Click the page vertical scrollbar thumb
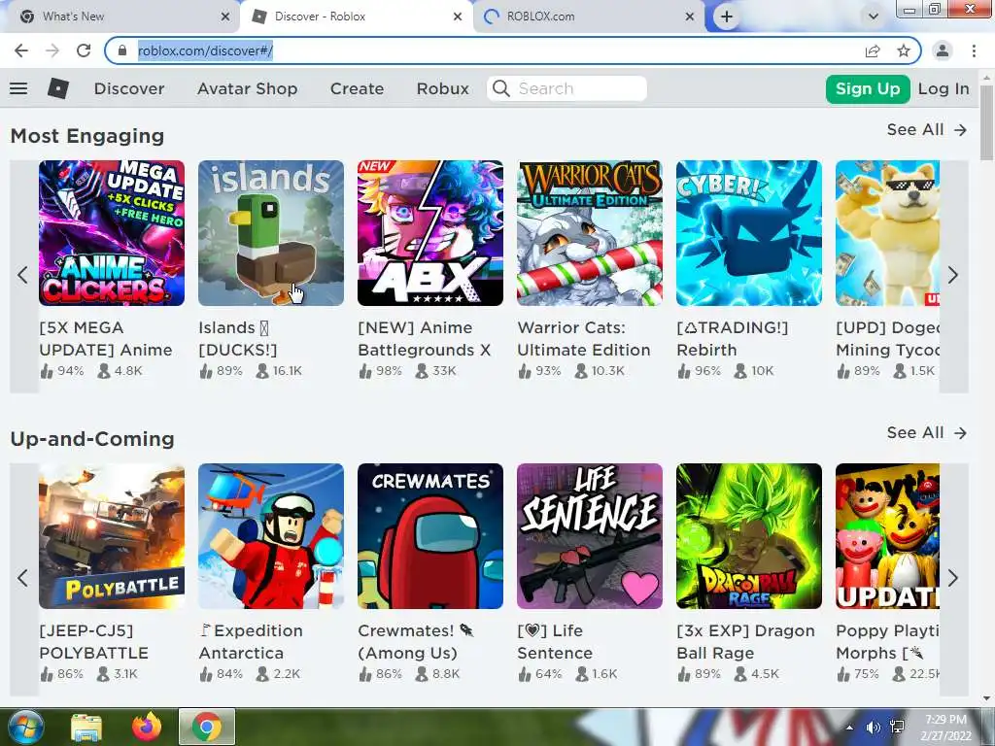The height and width of the screenshot is (746, 995). coord(987,121)
